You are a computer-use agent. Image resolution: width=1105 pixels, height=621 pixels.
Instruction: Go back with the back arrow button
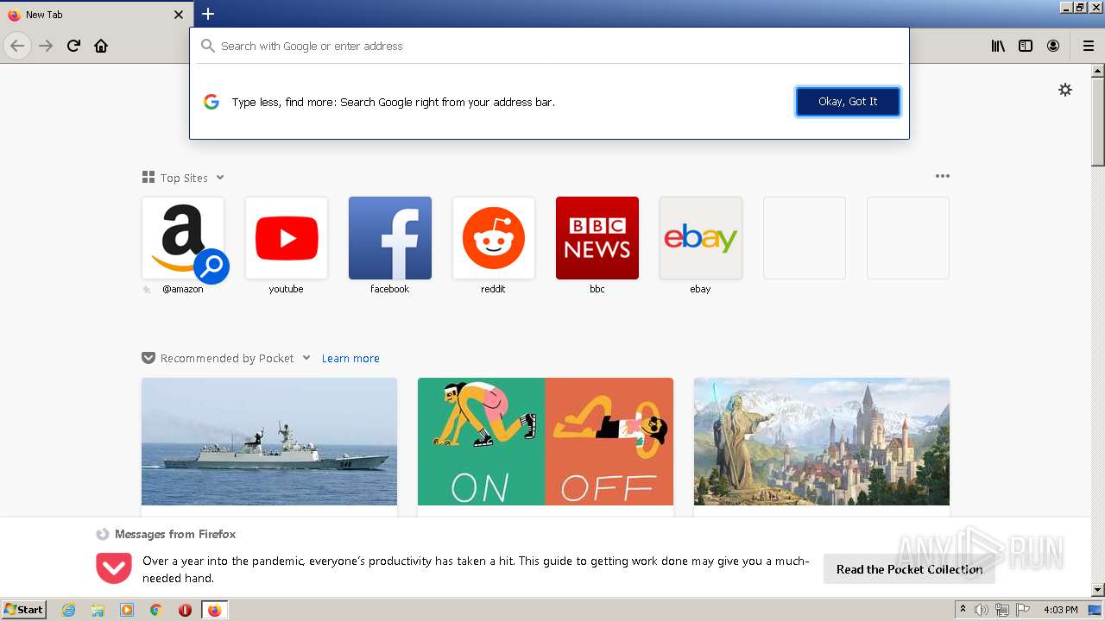click(x=17, y=46)
